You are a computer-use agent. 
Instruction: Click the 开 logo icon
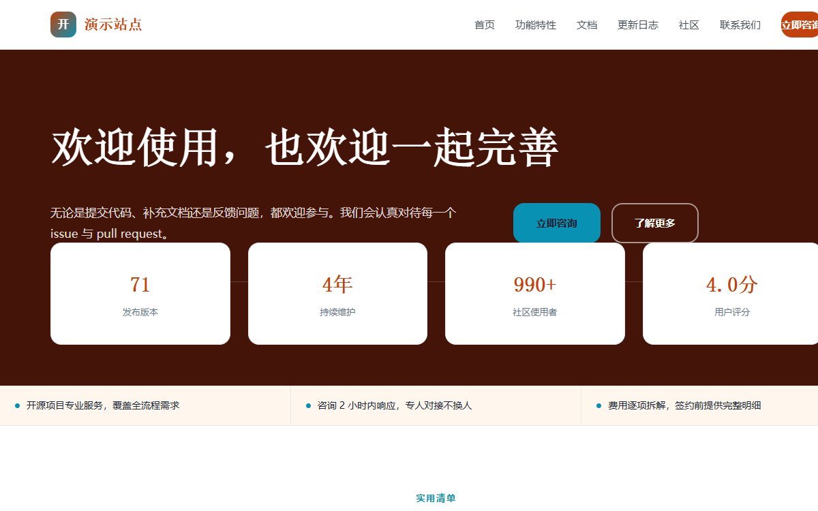point(63,25)
